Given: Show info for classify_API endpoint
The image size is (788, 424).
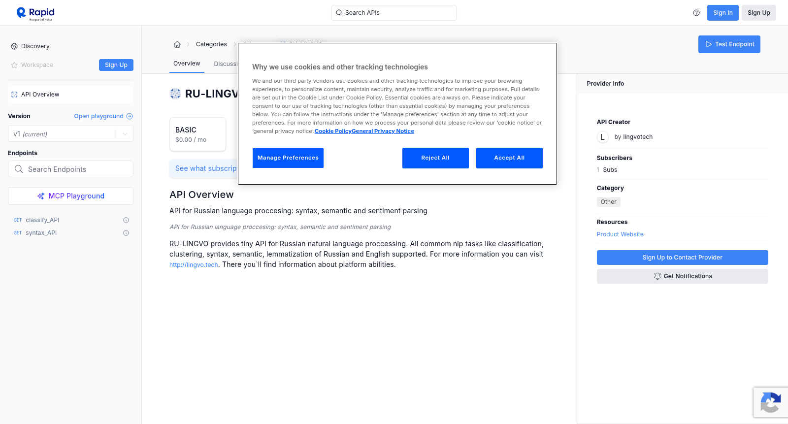Looking at the screenshot, I should 126,220.
